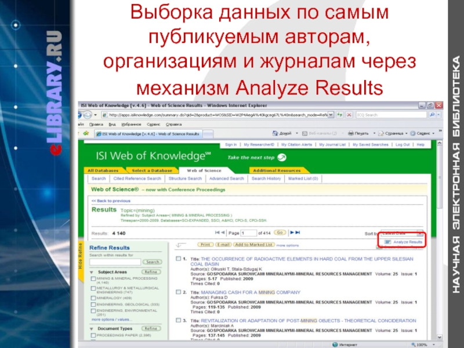
Task: Open Managing Cash for a Mining Company
Action: point(251,292)
